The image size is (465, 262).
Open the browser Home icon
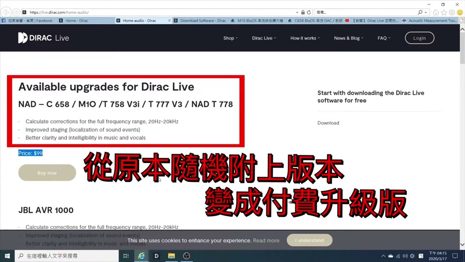(435, 12)
